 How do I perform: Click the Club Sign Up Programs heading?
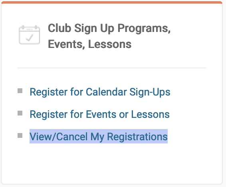tap(109, 36)
